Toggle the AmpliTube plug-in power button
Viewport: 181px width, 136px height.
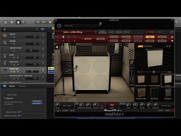click(x=59, y=26)
